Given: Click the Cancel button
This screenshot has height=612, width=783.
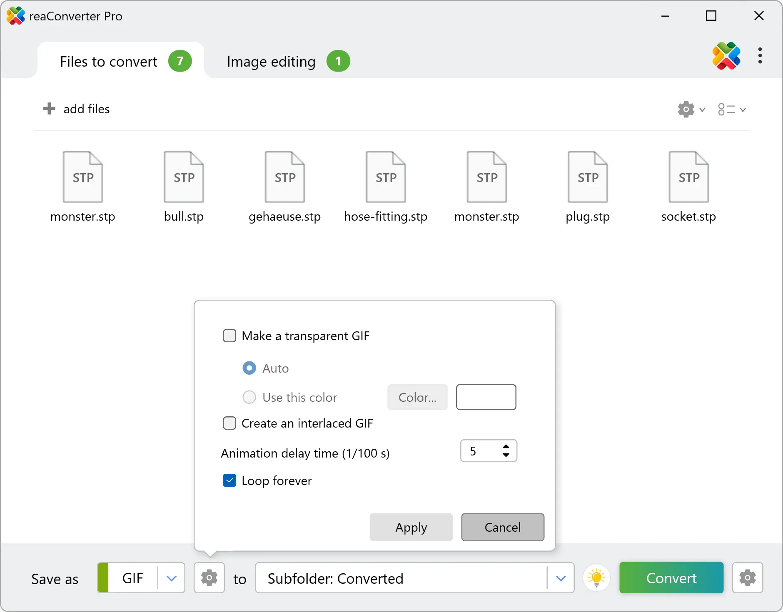Looking at the screenshot, I should click(x=503, y=527).
